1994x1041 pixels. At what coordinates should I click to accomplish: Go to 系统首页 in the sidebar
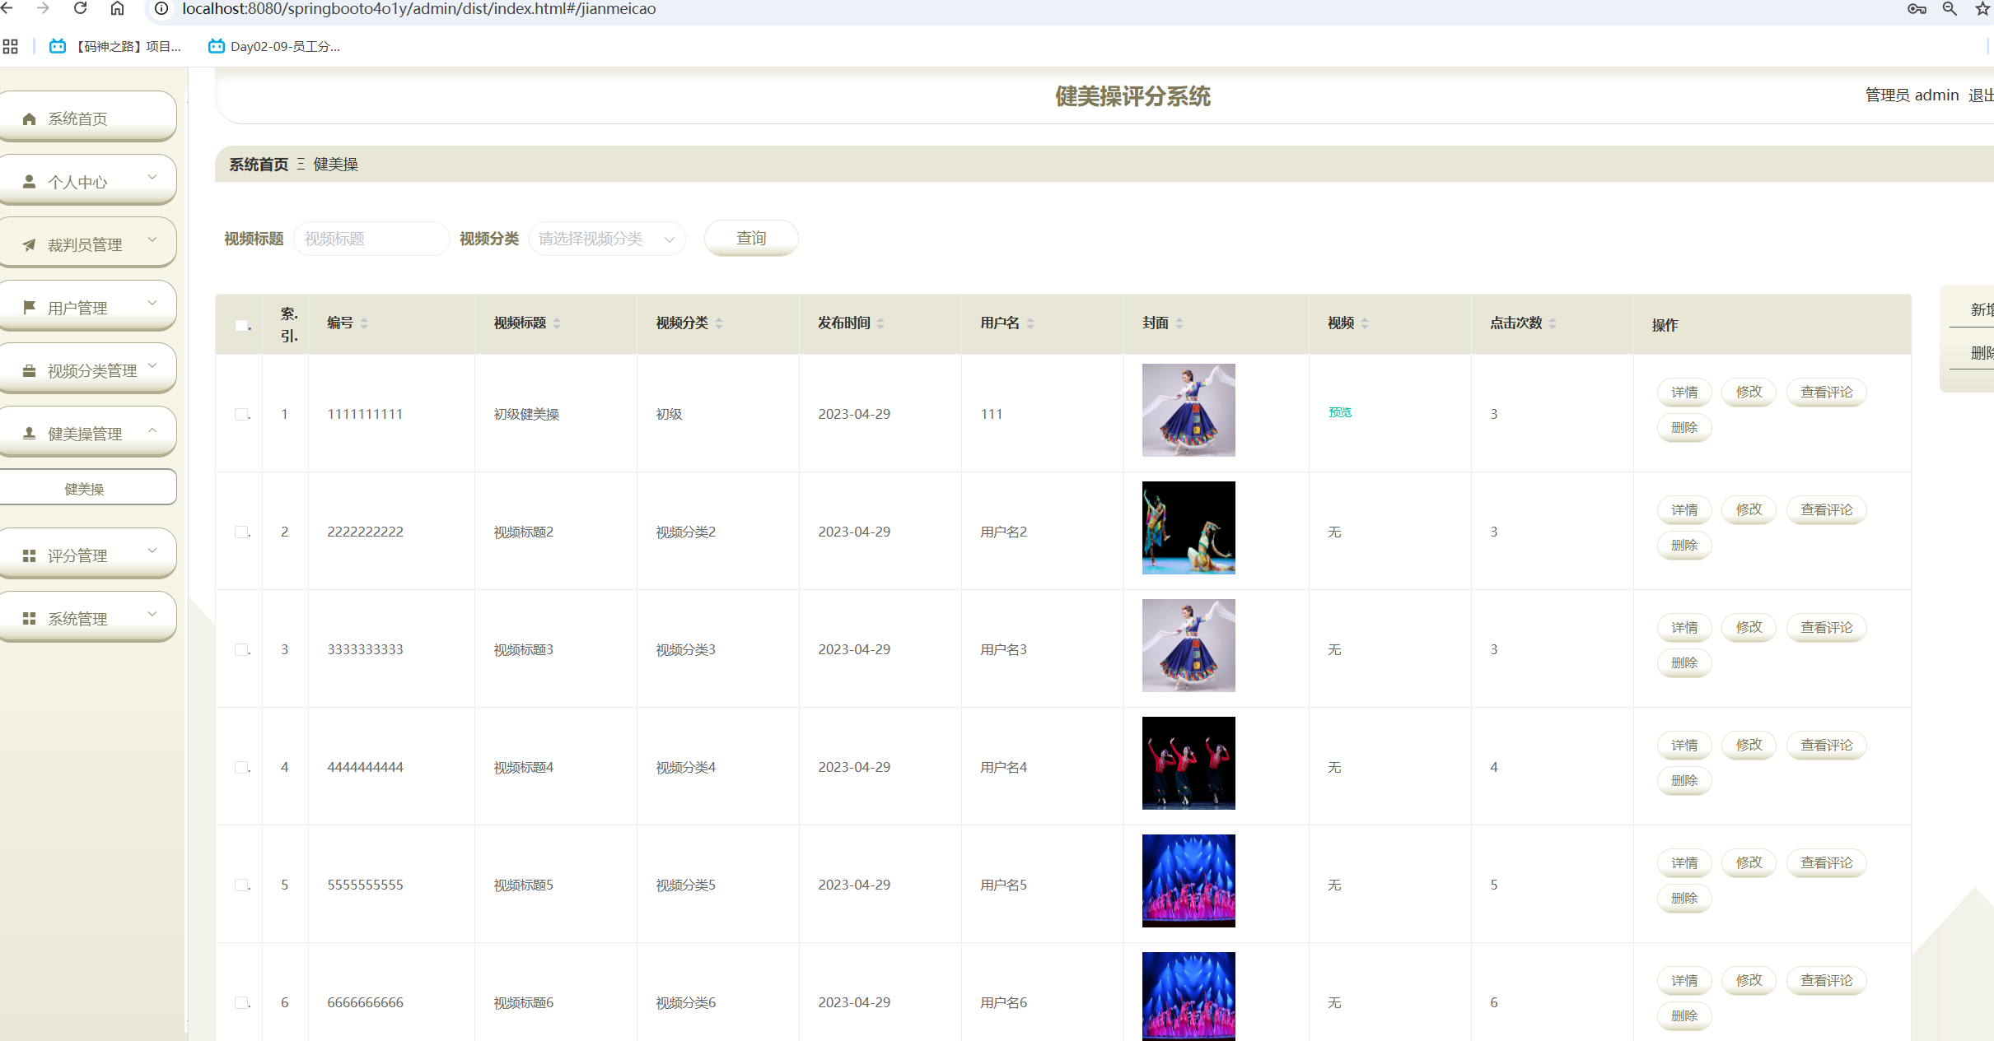(86, 117)
